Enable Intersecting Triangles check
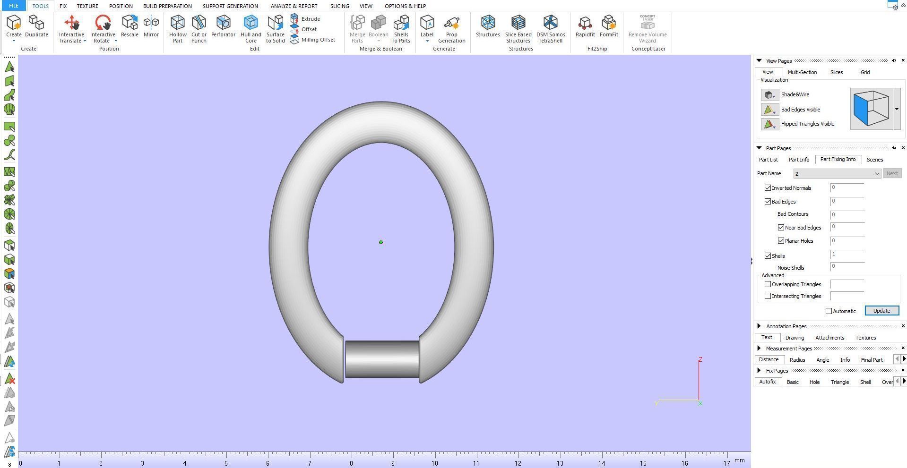Image resolution: width=907 pixels, height=468 pixels. tap(768, 296)
